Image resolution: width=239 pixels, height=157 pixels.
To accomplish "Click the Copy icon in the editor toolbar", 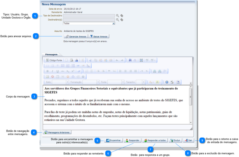I will coord(96,60).
